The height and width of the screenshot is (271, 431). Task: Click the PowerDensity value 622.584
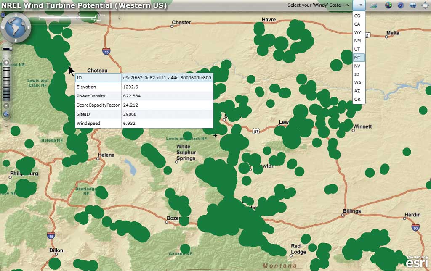(x=167, y=96)
